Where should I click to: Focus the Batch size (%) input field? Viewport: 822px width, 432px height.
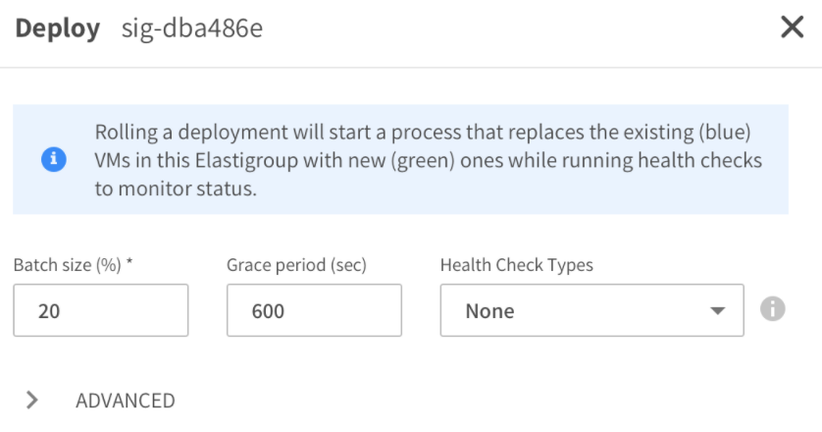tap(100, 311)
